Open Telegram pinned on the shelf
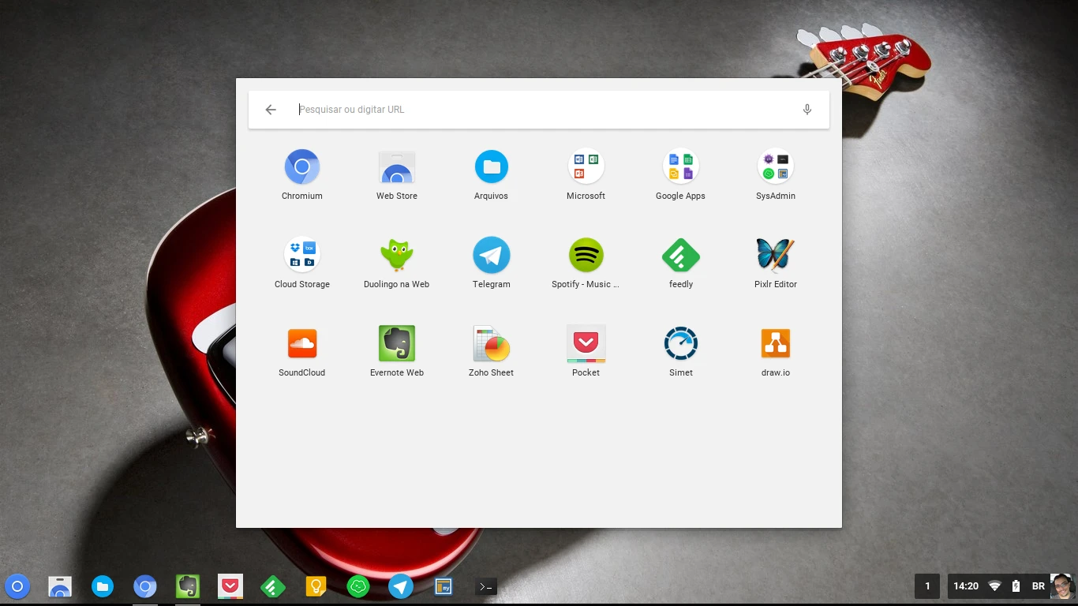1078x606 pixels. pos(401,586)
